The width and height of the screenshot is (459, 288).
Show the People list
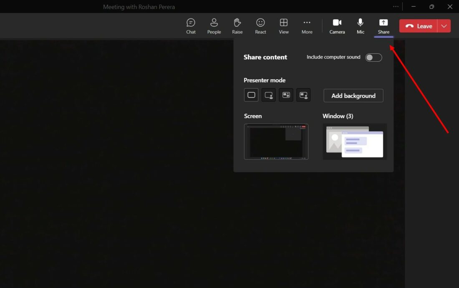[214, 25]
